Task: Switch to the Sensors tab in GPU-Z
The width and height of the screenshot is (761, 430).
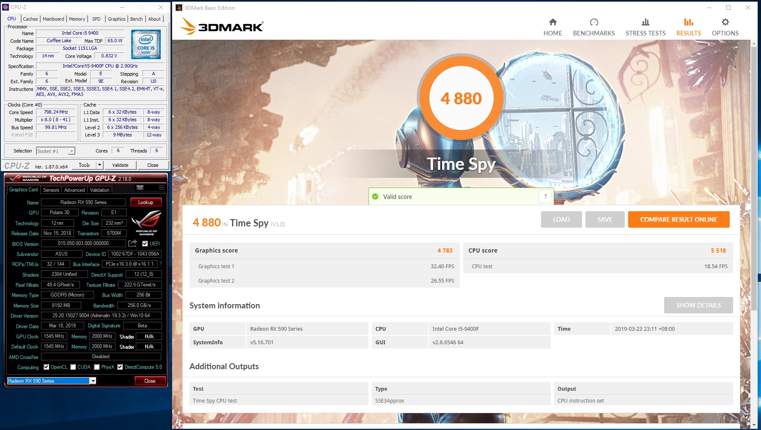Action: click(x=51, y=190)
